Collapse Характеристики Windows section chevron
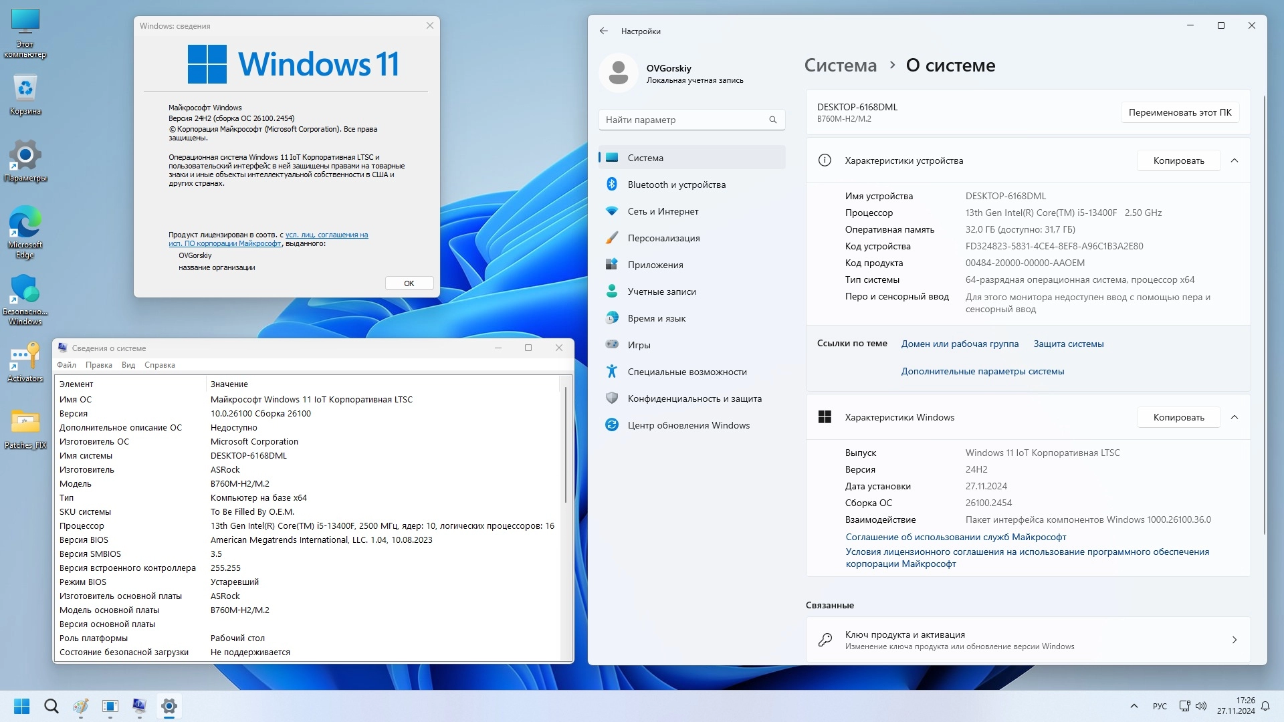 pyautogui.click(x=1235, y=417)
